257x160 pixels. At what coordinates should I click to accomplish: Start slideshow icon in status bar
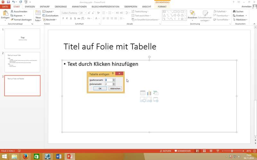coord(218,151)
